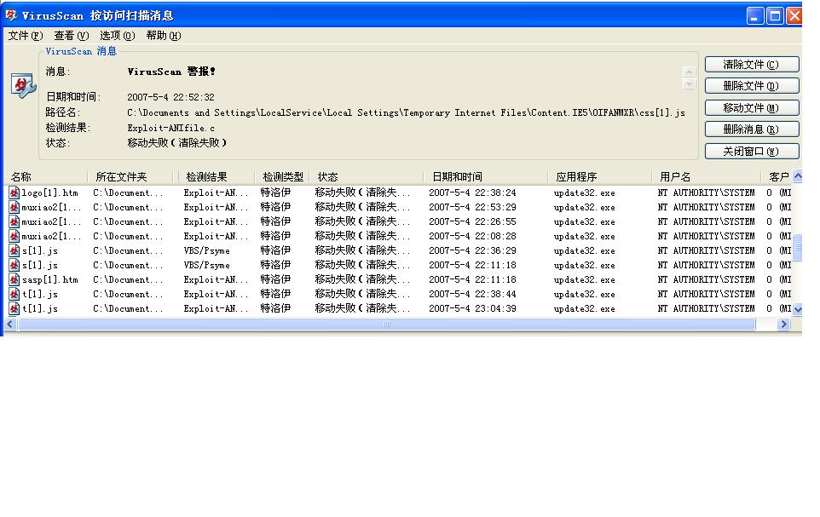This screenshot has width=820, height=517.
Task: Click NT AUTHORITY\SYSTEM in sasp[1].htm row
Action: [706, 279]
